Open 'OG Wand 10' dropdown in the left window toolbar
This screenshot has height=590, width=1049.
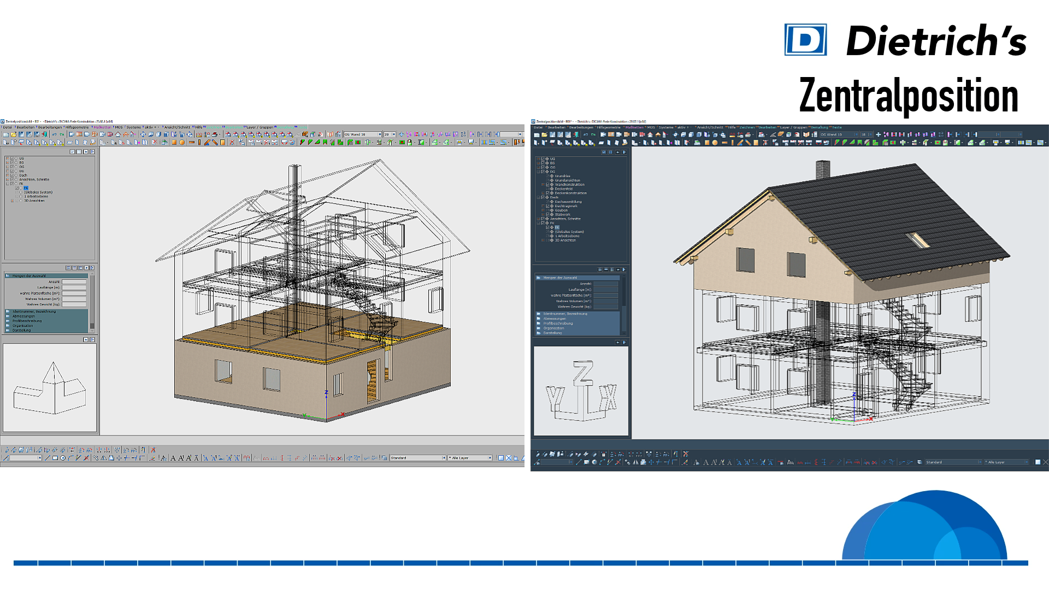coord(363,134)
